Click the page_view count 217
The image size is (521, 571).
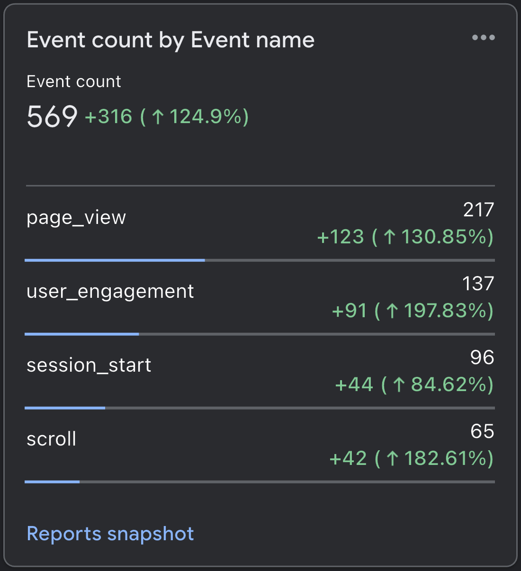point(478,210)
